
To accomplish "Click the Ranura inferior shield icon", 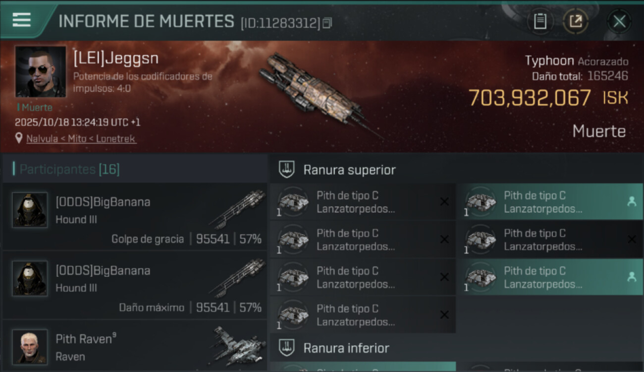I will (x=286, y=348).
